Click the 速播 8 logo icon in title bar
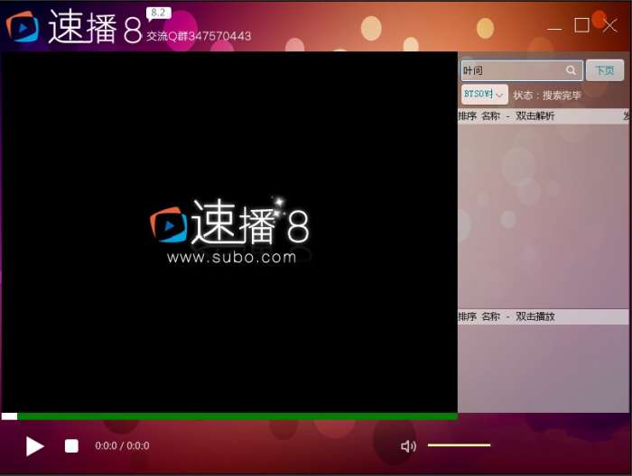The image size is (632, 476). click(23, 27)
